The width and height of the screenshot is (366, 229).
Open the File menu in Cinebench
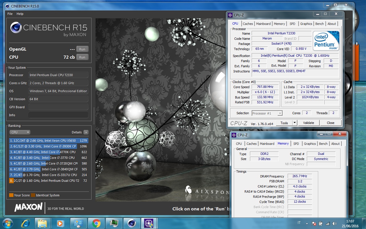[10, 14]
